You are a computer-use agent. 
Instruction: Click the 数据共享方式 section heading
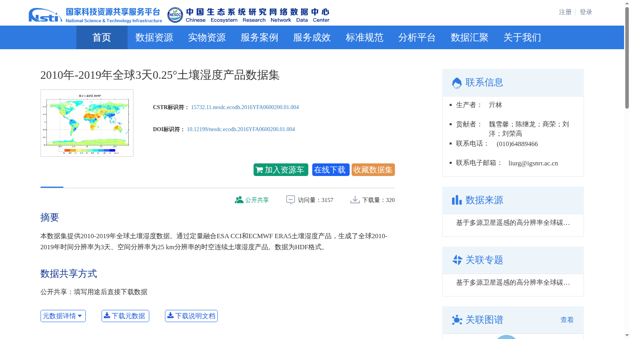[69, 274]
